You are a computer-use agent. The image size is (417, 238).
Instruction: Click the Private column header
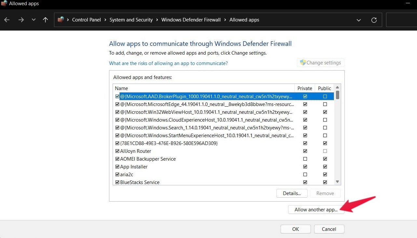305,88
